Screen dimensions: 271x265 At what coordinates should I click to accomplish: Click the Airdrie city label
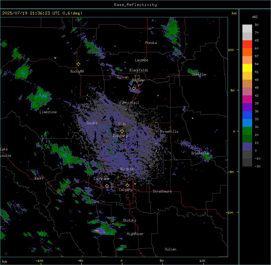pos(127,169)
